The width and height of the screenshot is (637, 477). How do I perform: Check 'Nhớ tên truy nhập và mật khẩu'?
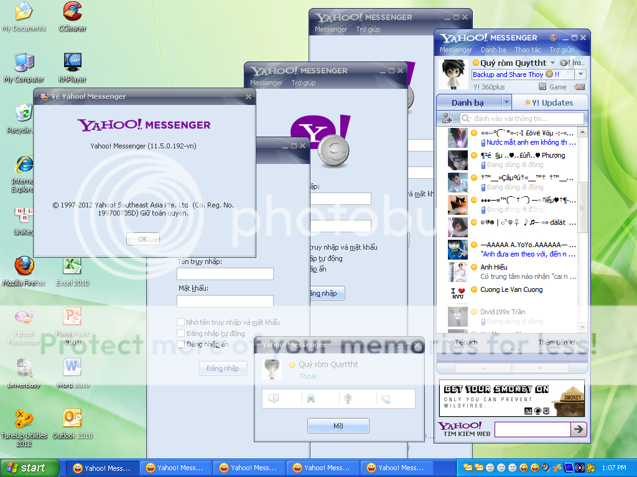pos(181,322)
